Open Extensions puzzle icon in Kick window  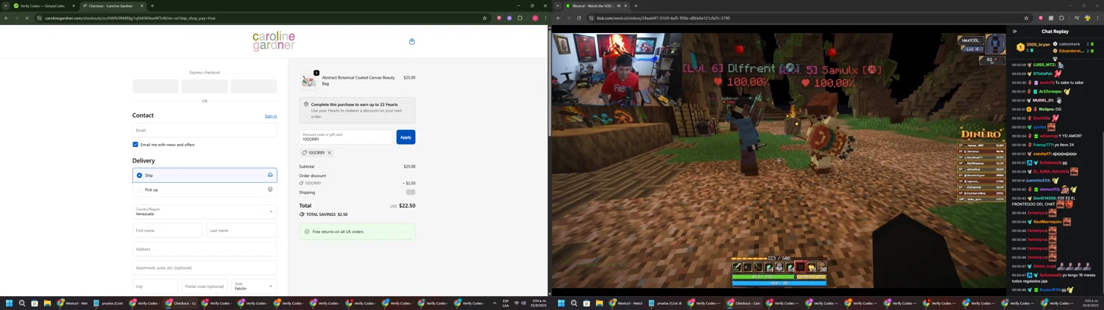click(1061, 18)
